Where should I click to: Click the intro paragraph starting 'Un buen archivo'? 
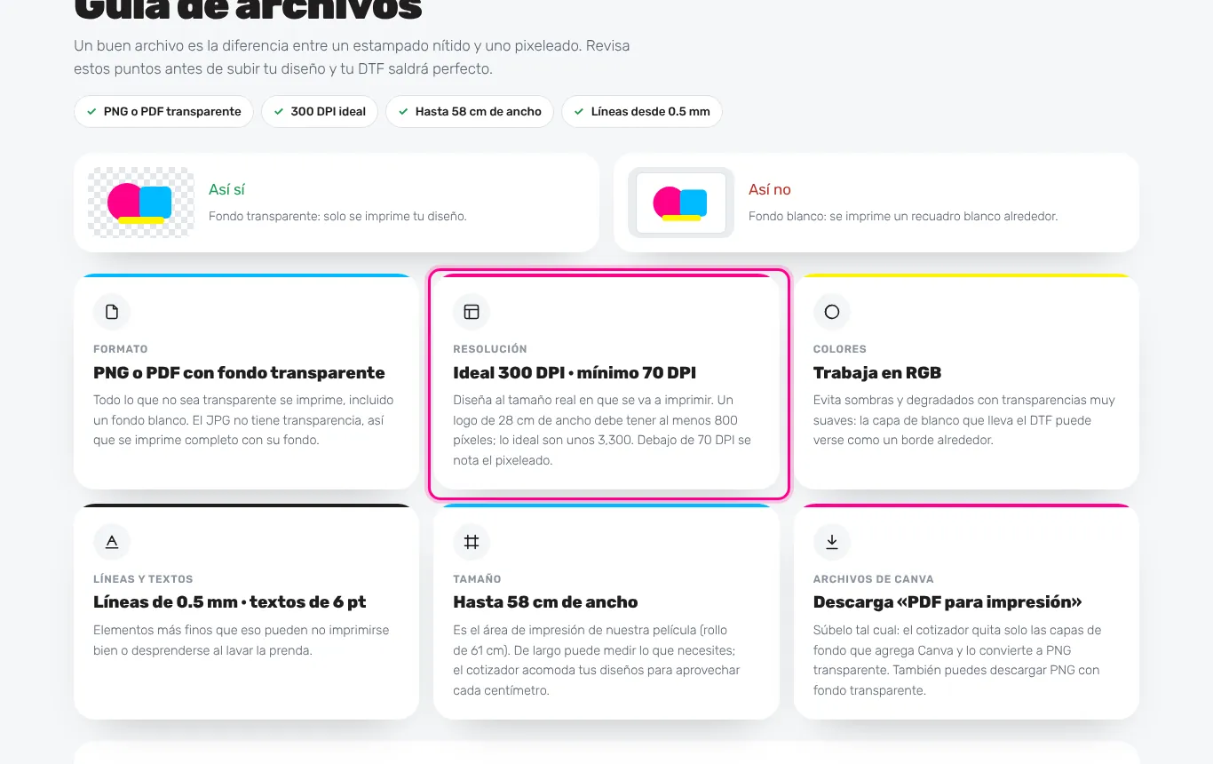[x=352, y=57]
